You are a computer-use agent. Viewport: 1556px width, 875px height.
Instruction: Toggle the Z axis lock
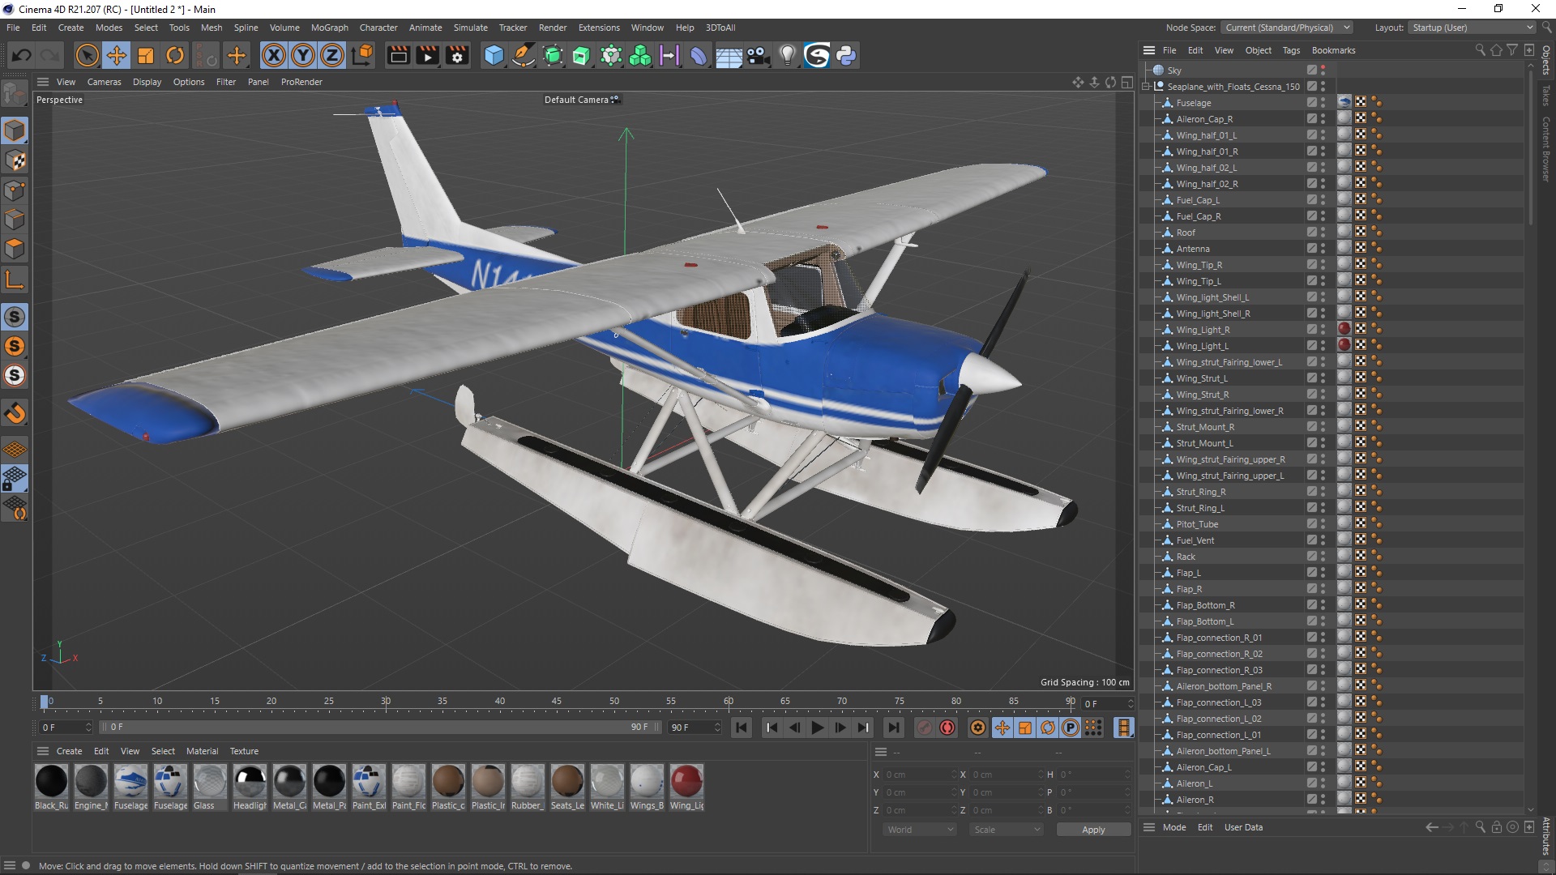(331, 55)
